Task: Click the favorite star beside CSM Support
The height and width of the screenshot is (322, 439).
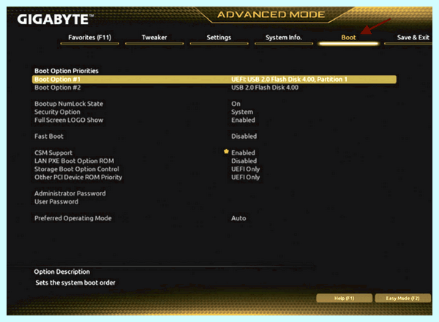Action: pos(226,151)
